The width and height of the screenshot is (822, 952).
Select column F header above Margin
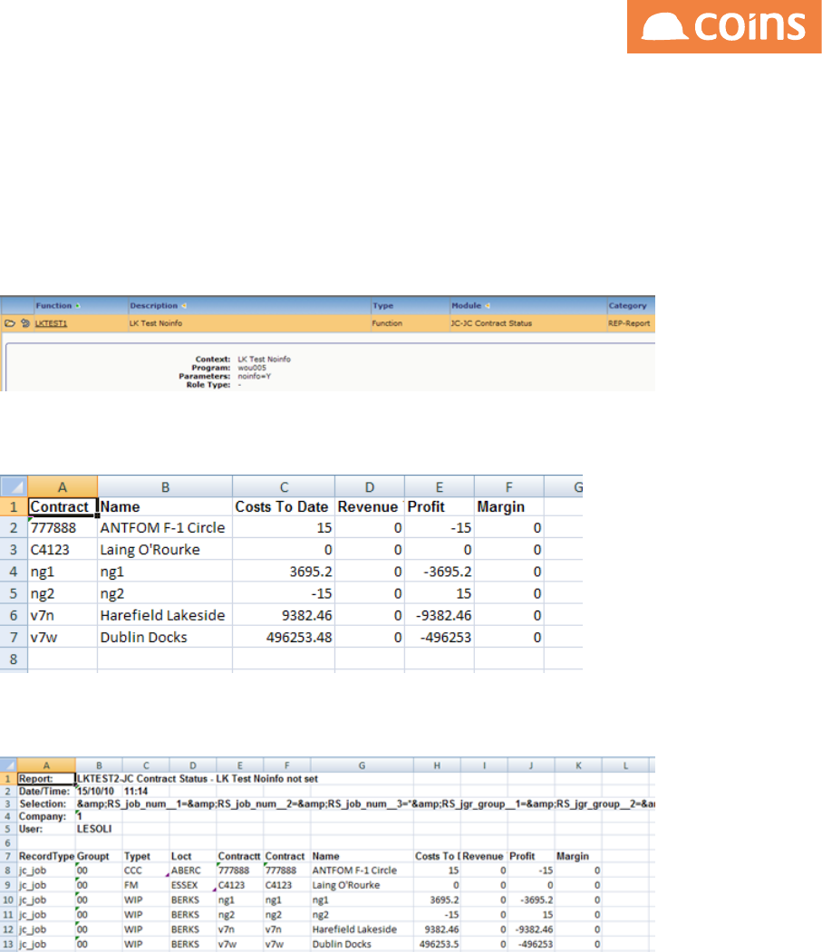[509, 487]
